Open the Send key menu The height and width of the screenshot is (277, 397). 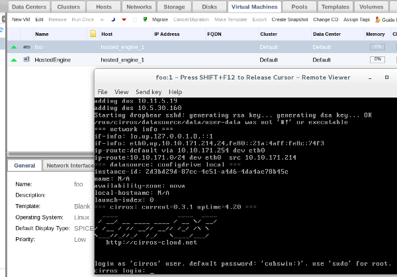tap(148, 91)
